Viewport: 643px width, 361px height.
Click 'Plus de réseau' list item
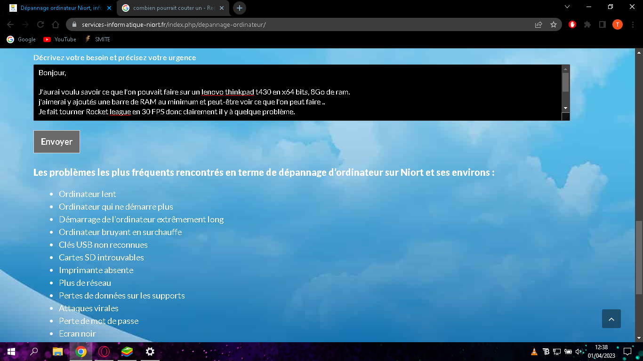coord(85,283)
